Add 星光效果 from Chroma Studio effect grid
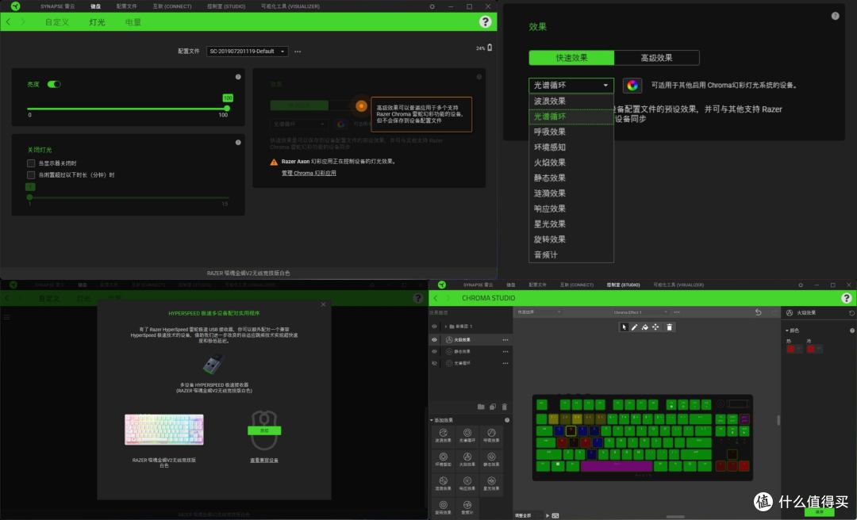 491,484
